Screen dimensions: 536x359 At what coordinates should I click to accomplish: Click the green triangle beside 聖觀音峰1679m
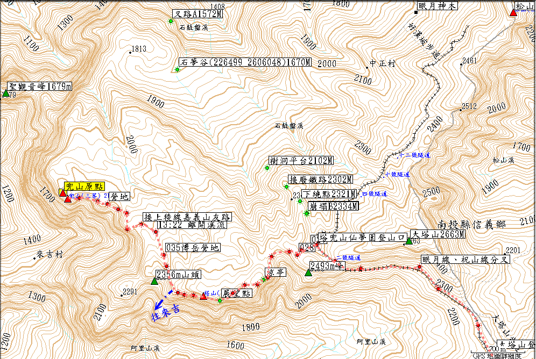click(x=6, y=93)
